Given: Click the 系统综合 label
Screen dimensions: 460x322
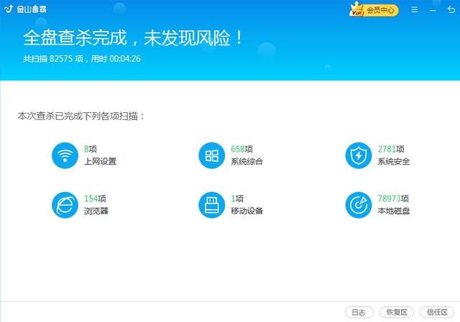Looking at the screenshot, I should [247, 161].
